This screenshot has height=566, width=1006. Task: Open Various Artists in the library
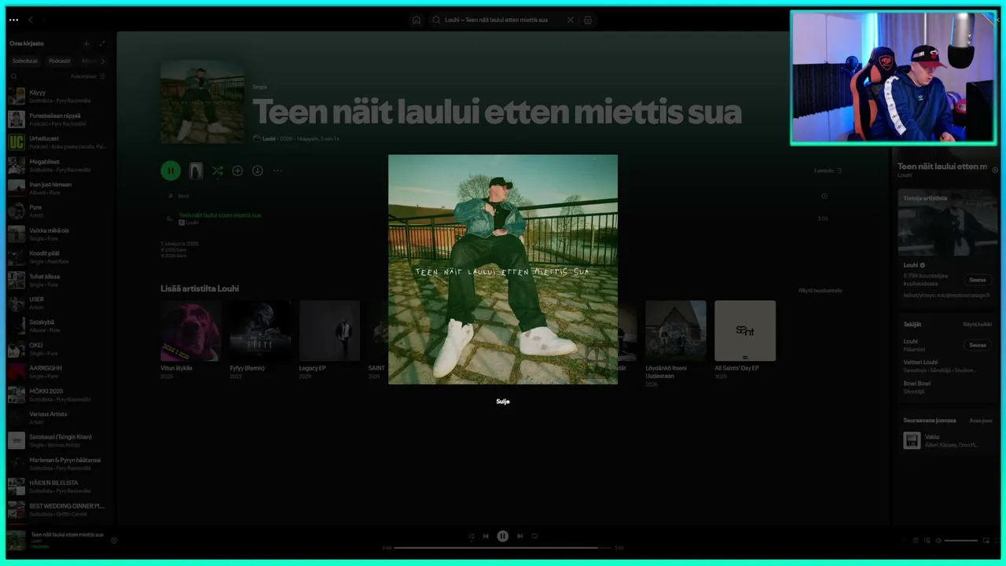(58, 417)
